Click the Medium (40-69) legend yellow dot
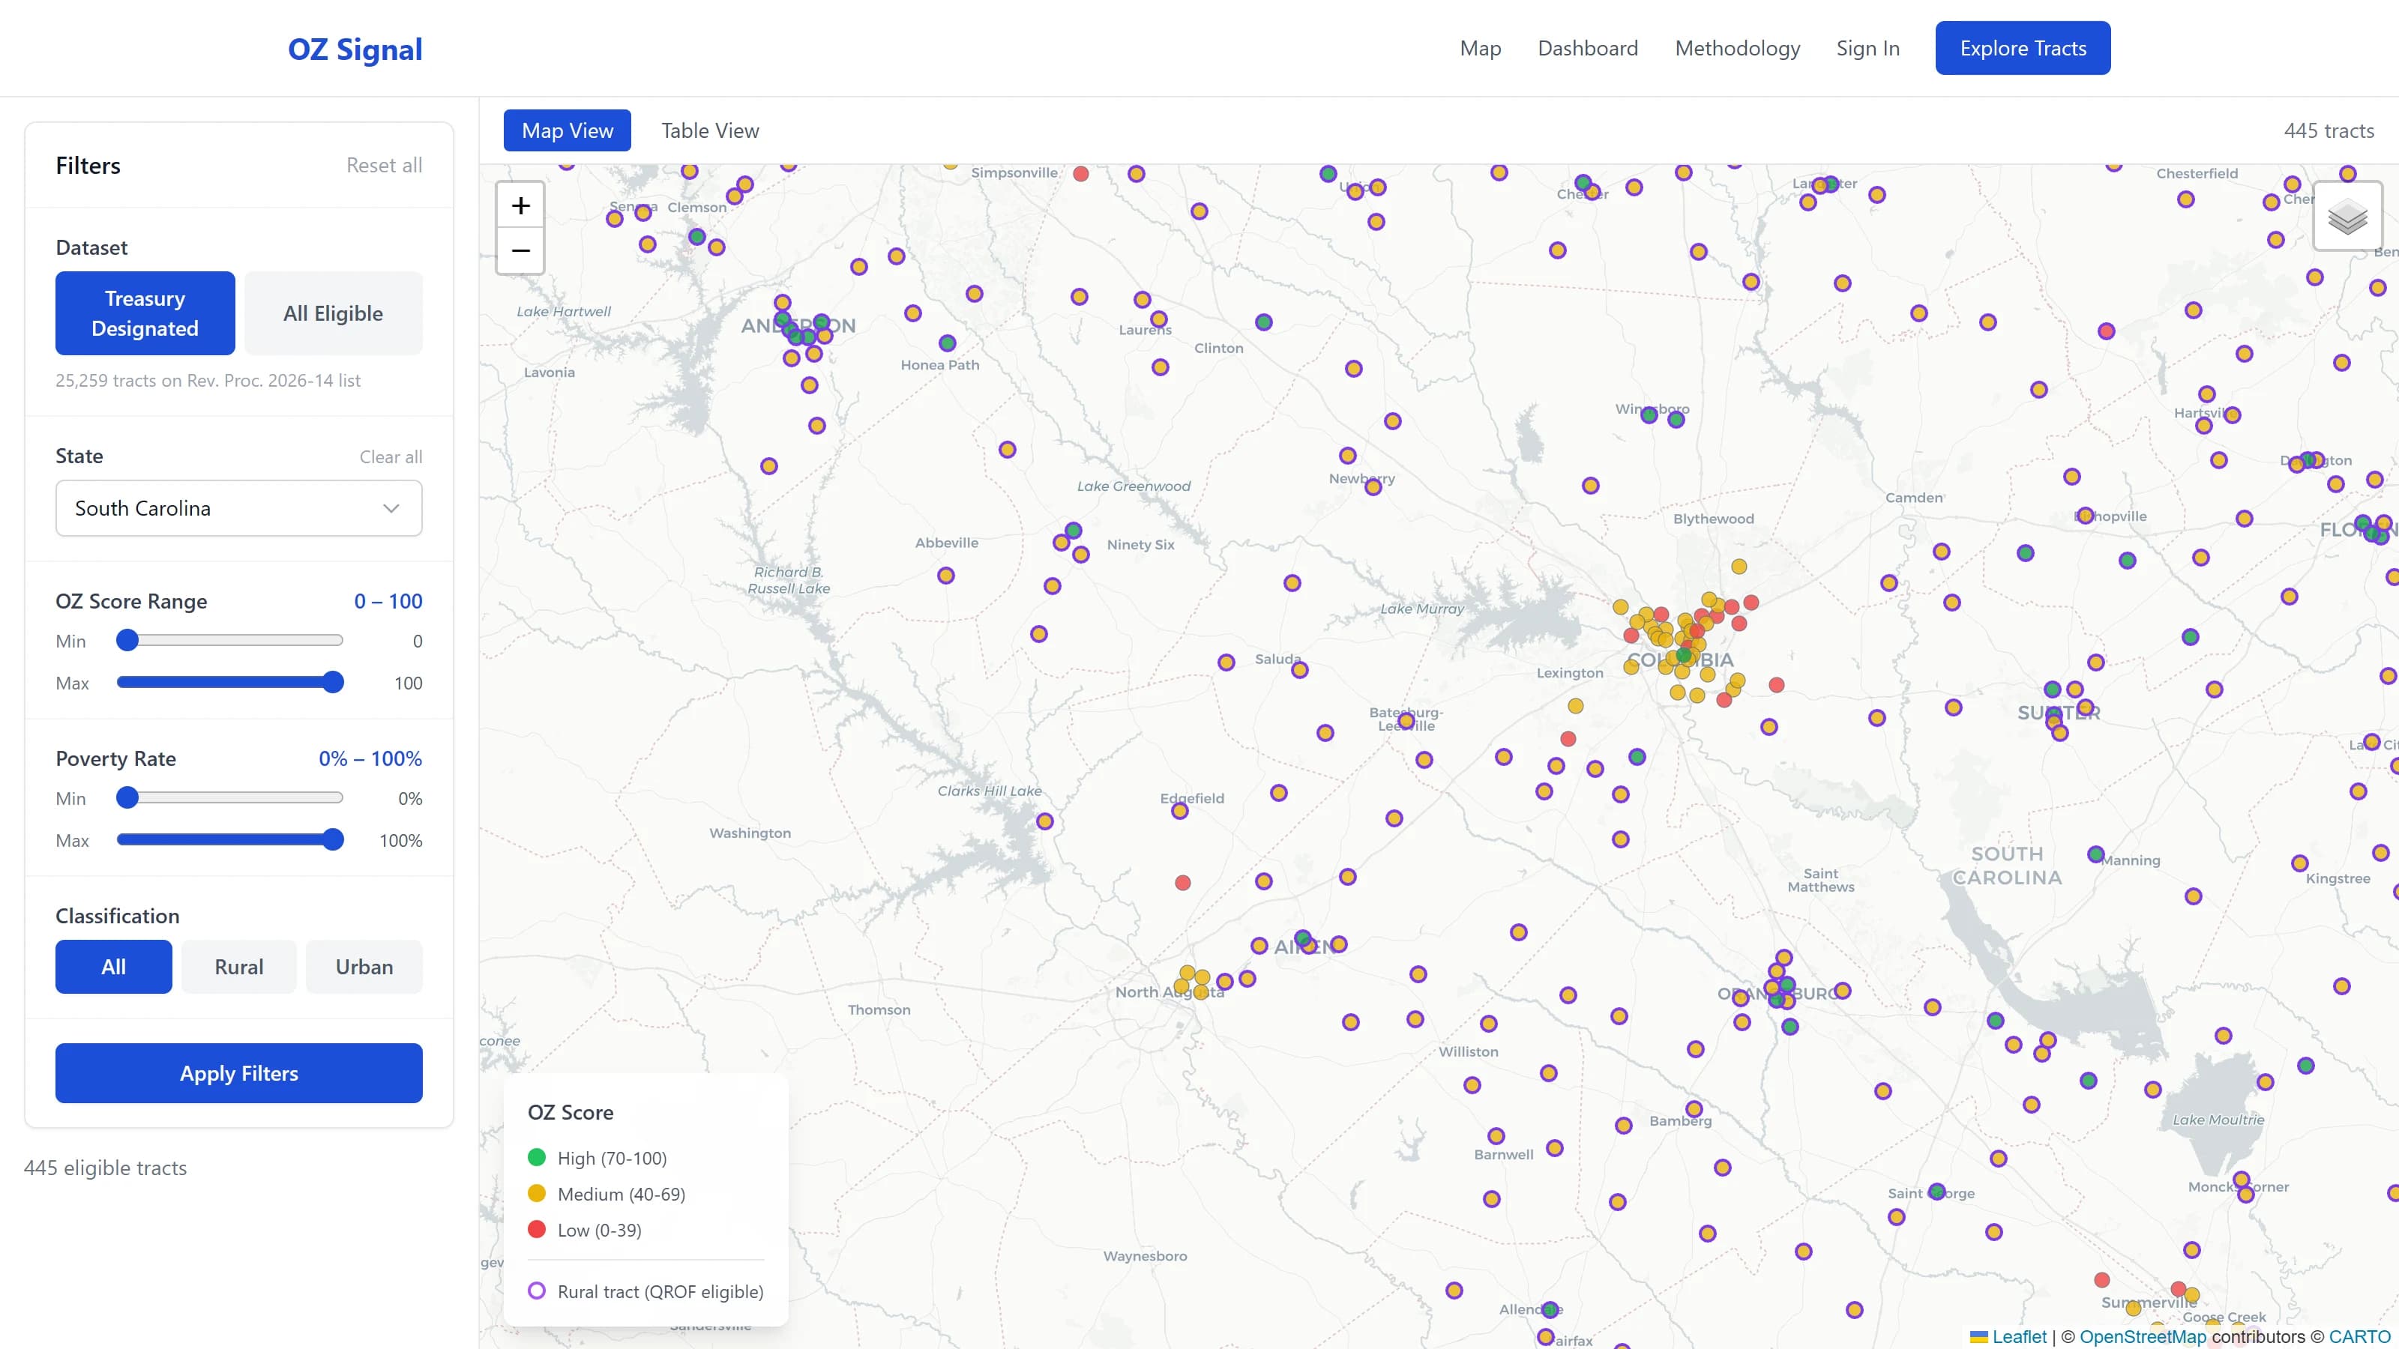2399x1349 pixels. [x=537, y=1194]
